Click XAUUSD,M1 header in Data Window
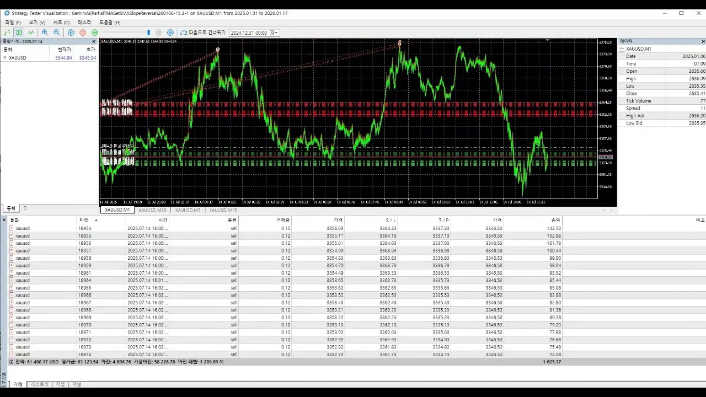 pyautogui.click(x=638, y=49)
